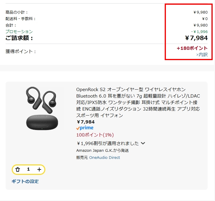This screenshot has width=215, height=201.
Task: Click the bold ¥7,984 billing total
Action: (x=196, y=38)
